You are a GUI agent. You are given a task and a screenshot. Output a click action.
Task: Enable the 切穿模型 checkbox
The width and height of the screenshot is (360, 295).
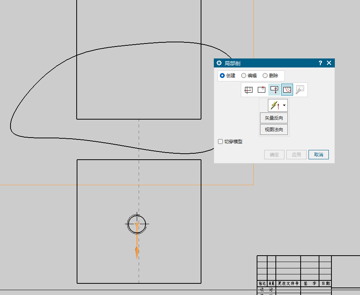(x=221, y=141)
